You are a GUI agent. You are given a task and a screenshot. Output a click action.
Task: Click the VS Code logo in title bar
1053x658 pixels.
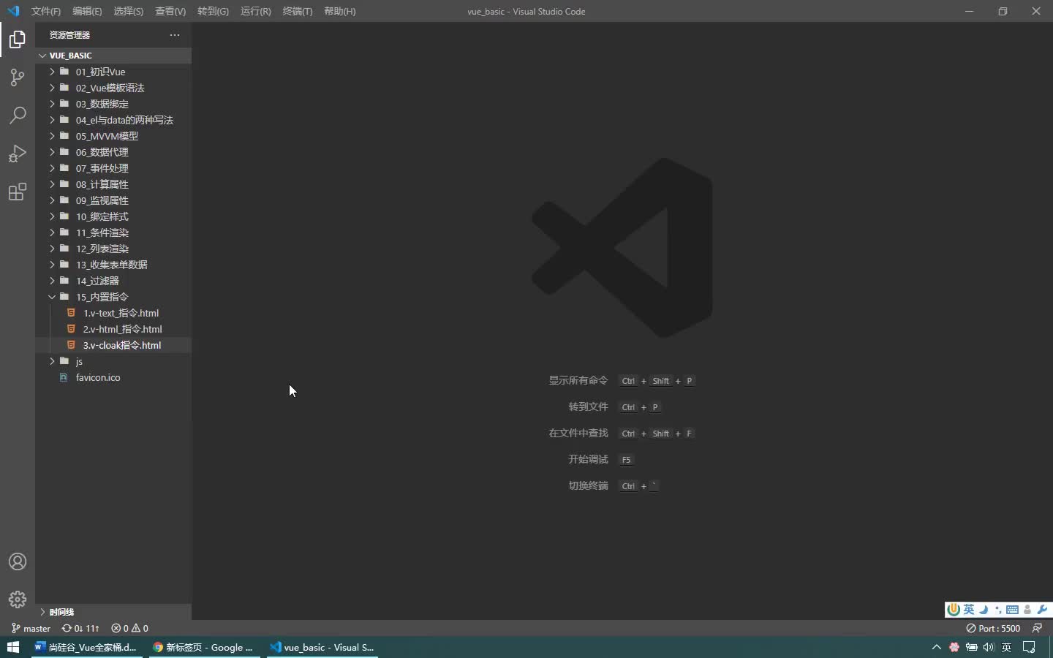(13, 11)
